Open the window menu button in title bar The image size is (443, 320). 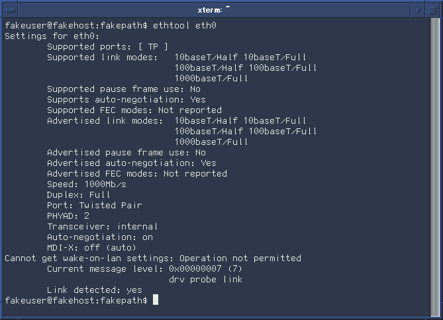click(11, 11)
